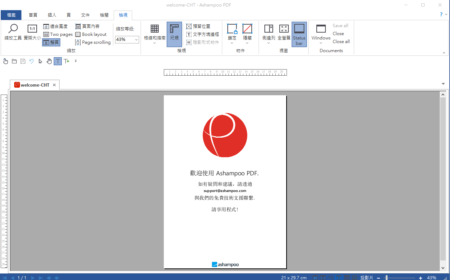Viewport: 450px width, 280px height.
Task: Select the arrow object selection tool
Action: coord(40,61)
